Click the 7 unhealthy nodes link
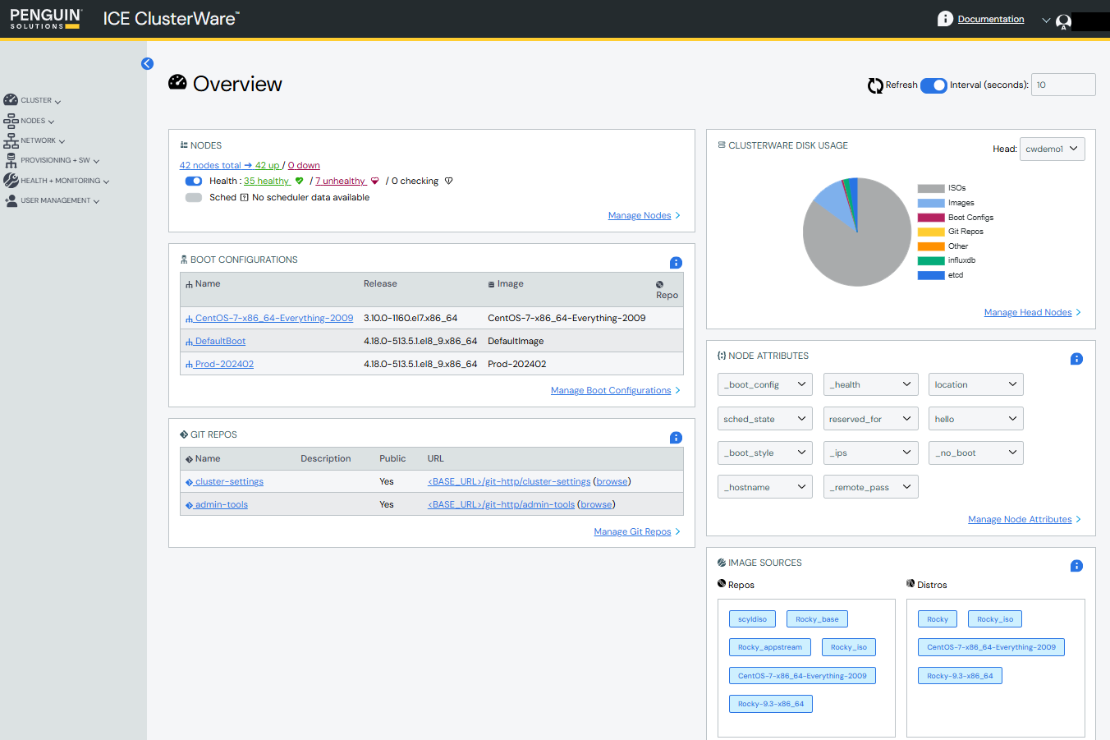This screenshot has height=740, width=1110. point(340,181)
